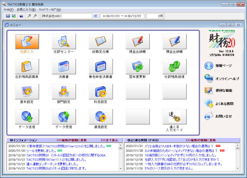This screenshot has height=178, width=247.
Task: Open the ツールを更新しました news link
Action: (41, 151)
